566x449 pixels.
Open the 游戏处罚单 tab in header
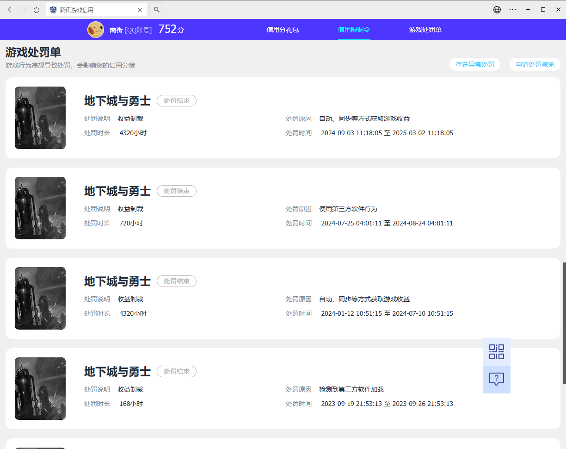coord(425,30)
